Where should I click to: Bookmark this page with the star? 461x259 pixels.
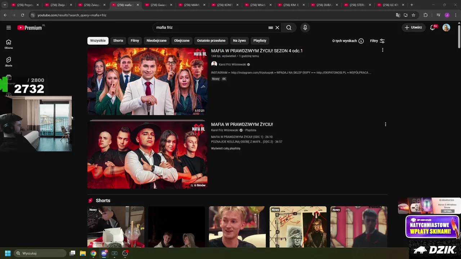413,15
